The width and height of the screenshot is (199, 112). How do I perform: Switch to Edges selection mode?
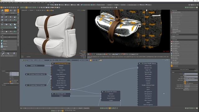67,5
